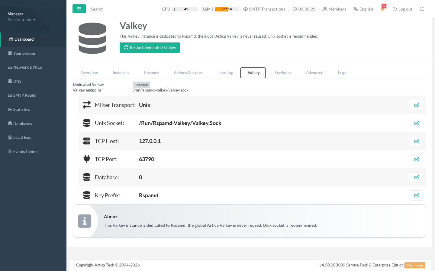This screenshot has height=271, width=435.
Task: Open Network & NICs in the sidebar
Action: click(33, 67)
